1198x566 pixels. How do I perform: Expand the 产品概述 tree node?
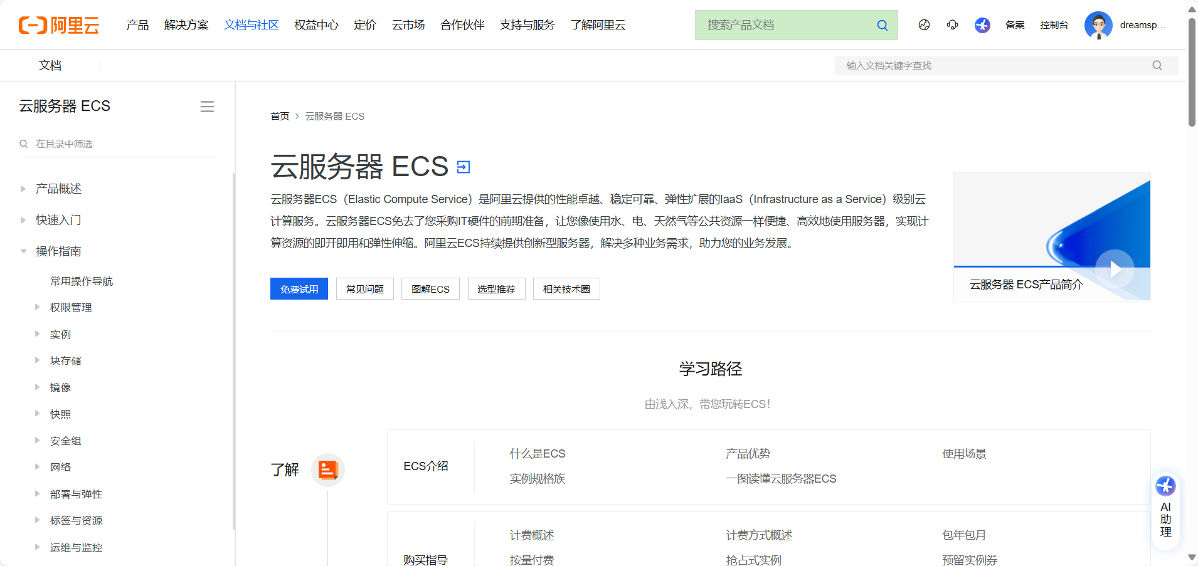pyautogui.click(x=23, y=189)
